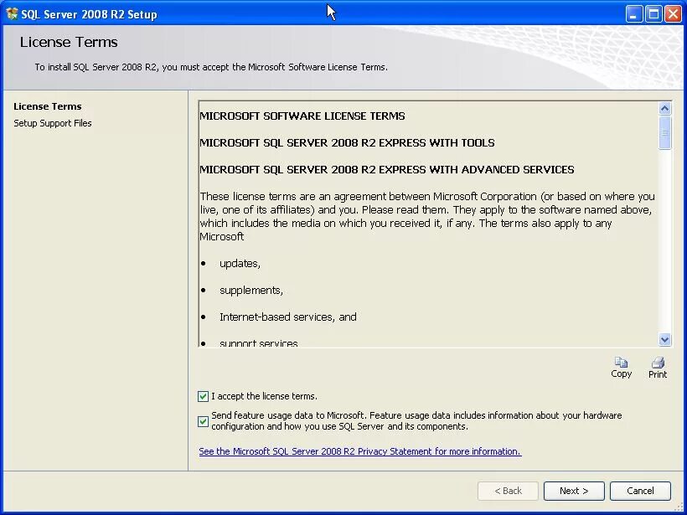The width and height of the screenshot is (687, 515).
Task: Click 'MICROSOFT SOFTWARE LICENSE TERMS' heading text
Action: (302, 116)
